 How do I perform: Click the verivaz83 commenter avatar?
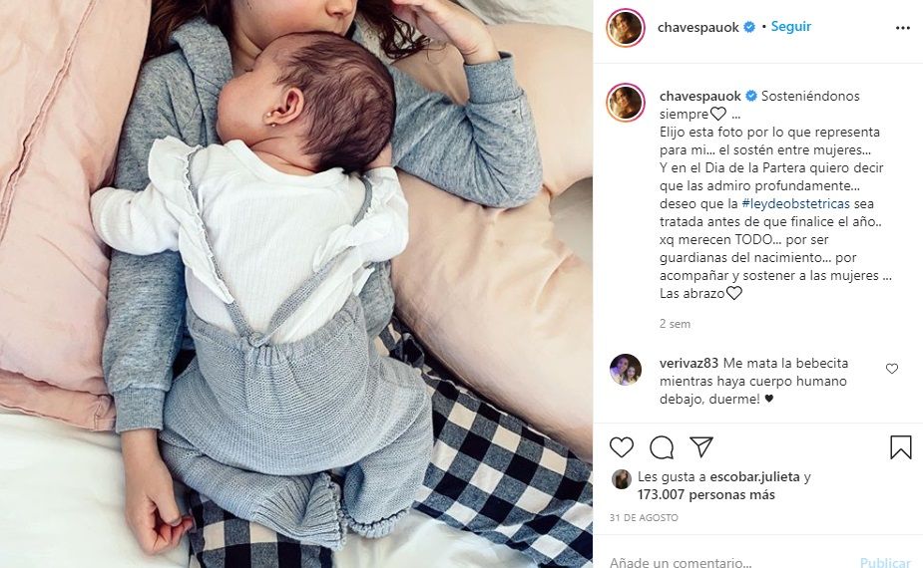click(625, 370)
